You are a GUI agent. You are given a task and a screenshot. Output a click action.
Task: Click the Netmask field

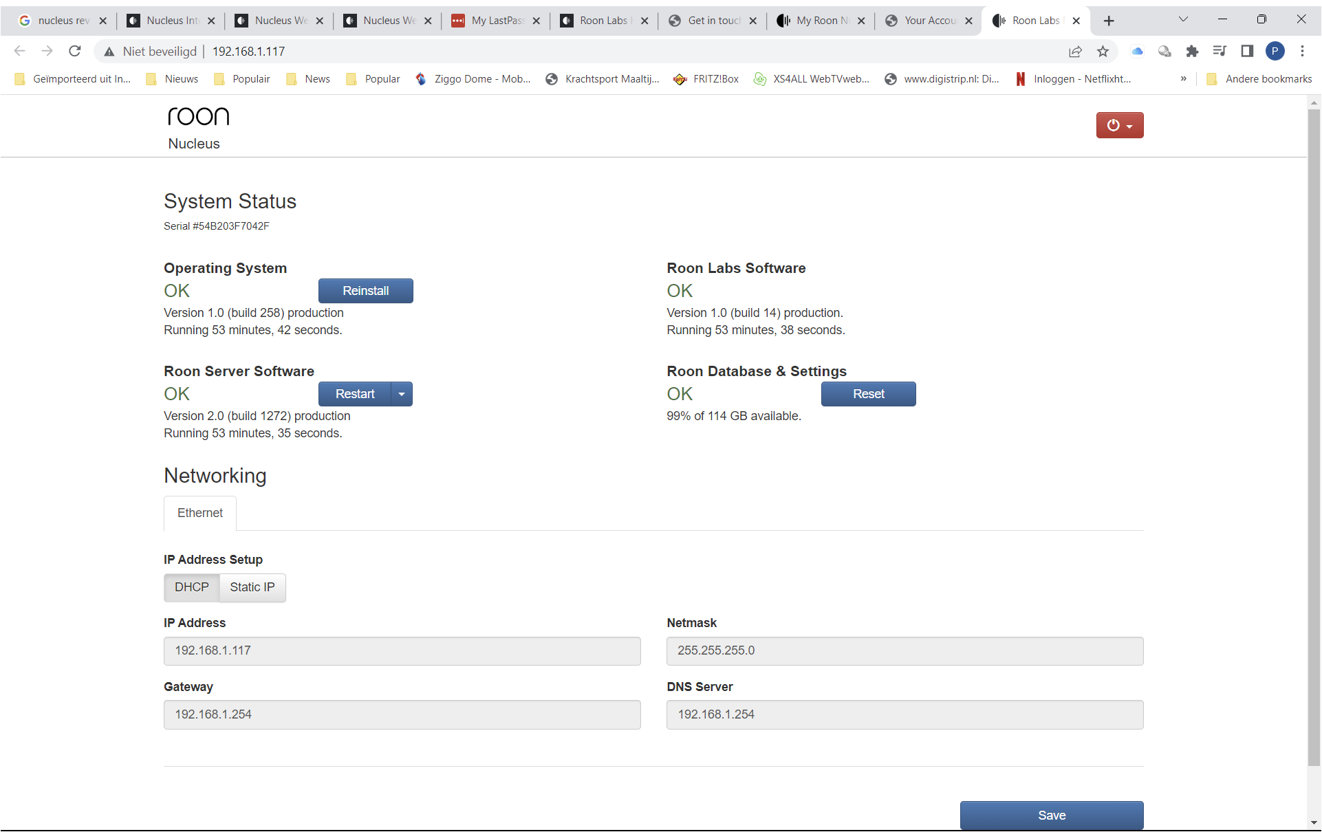tap(904, 650)
